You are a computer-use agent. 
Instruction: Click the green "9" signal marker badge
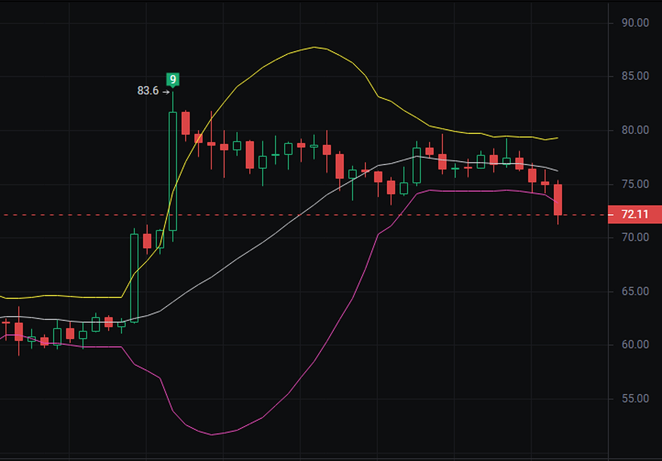(x=173, y=79)
